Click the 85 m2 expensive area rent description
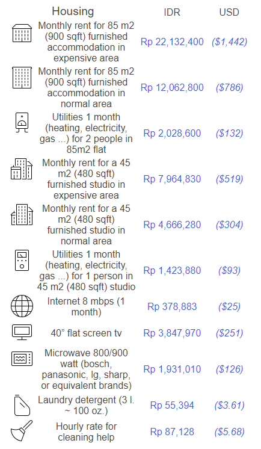261x449 pixels. pos(86,42)
